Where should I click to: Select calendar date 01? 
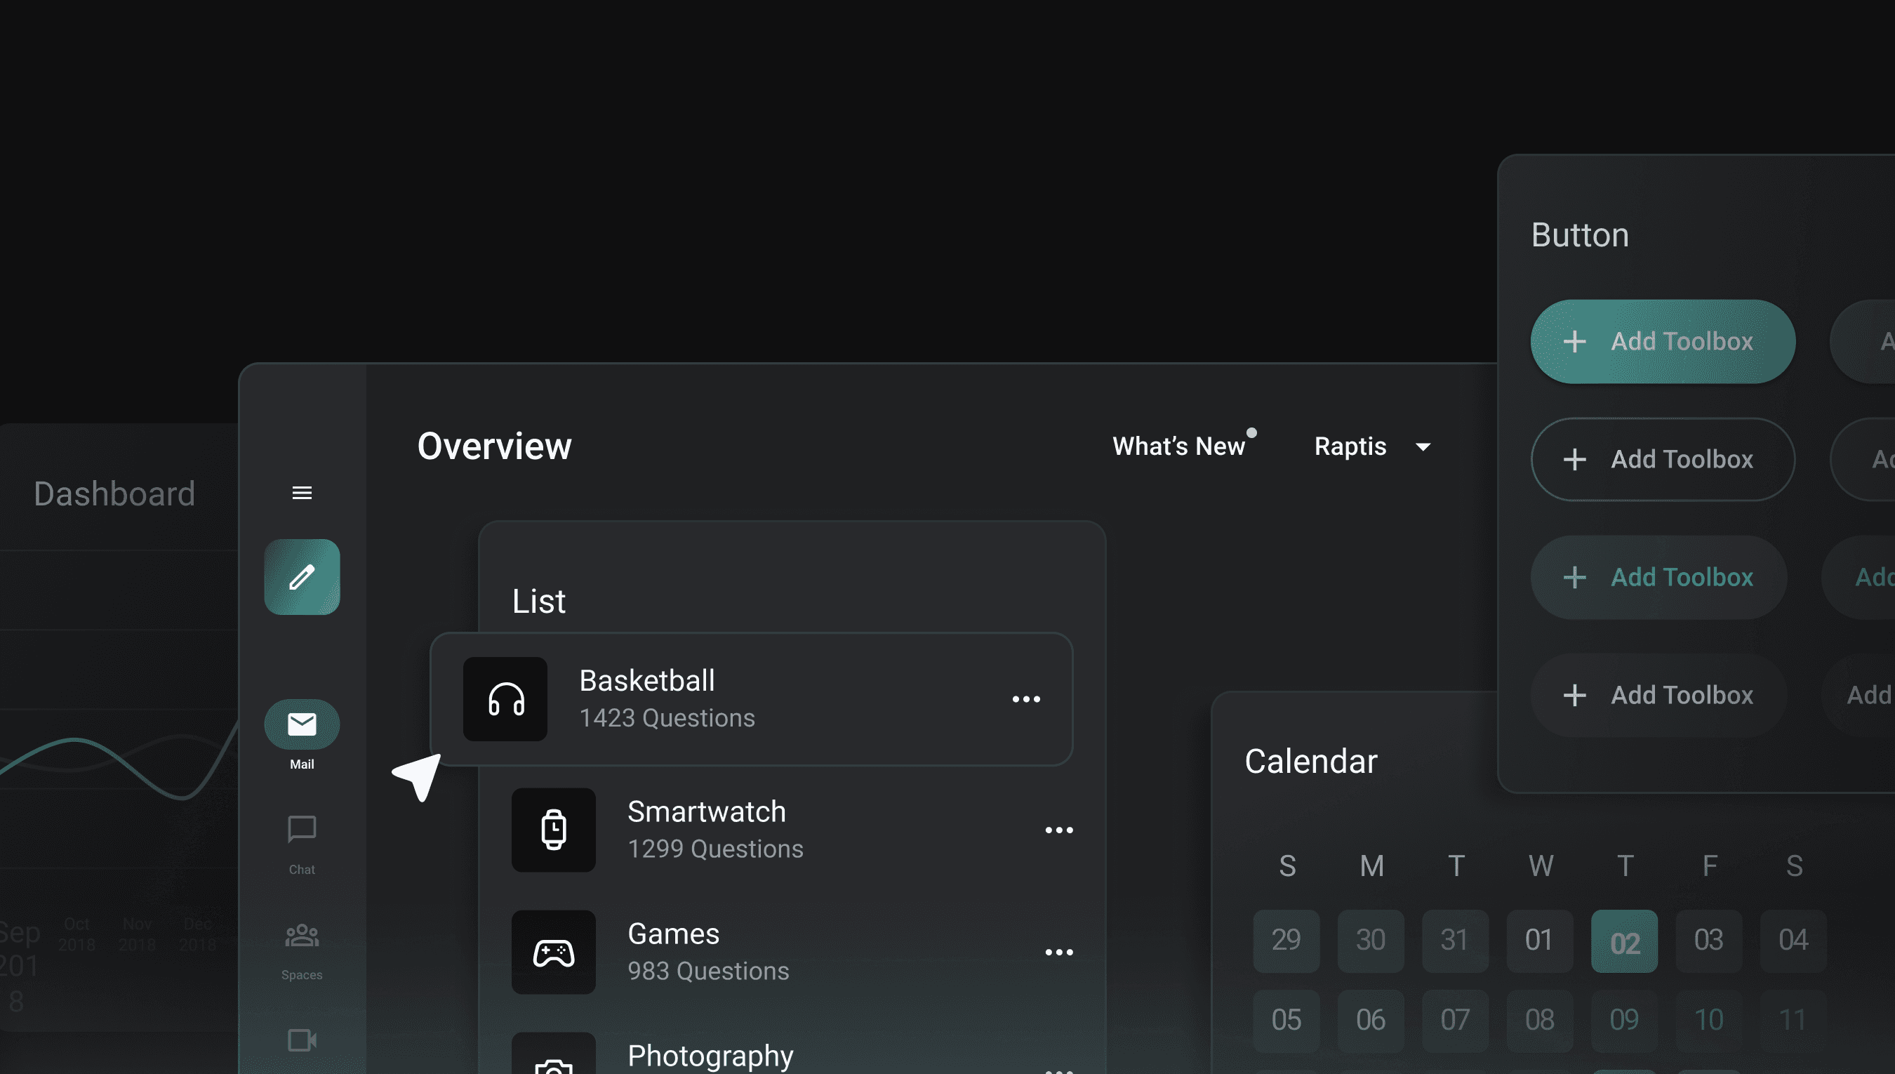click(1540, 941)
